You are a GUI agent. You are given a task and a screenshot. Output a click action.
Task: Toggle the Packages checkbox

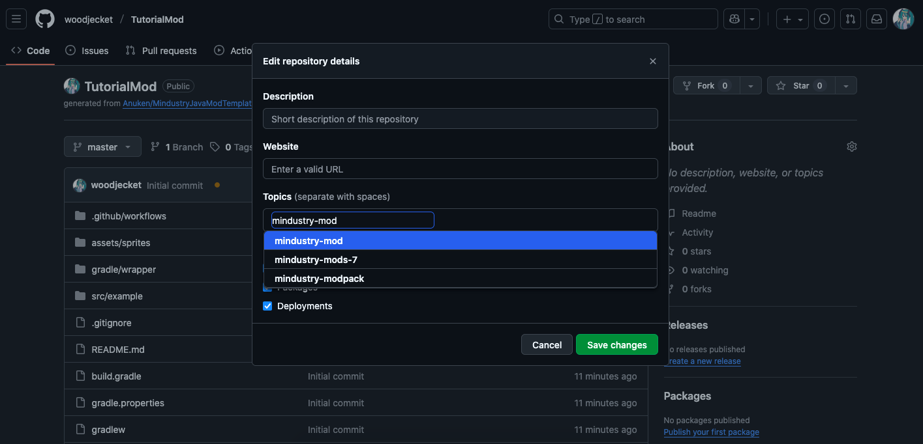pyautogui.click(x=267, y=286)
